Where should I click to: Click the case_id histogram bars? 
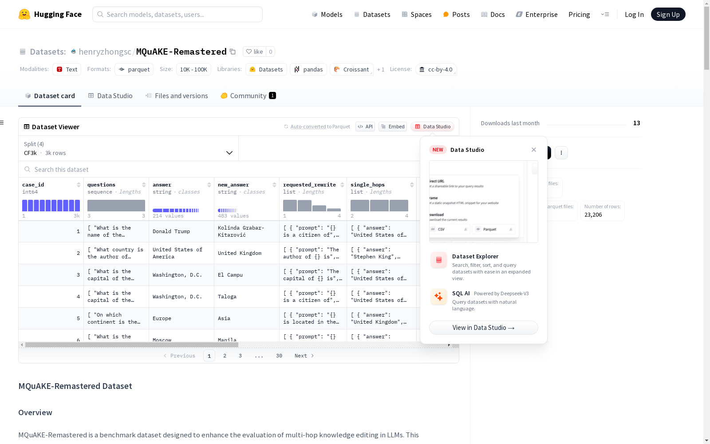point(51,206)
